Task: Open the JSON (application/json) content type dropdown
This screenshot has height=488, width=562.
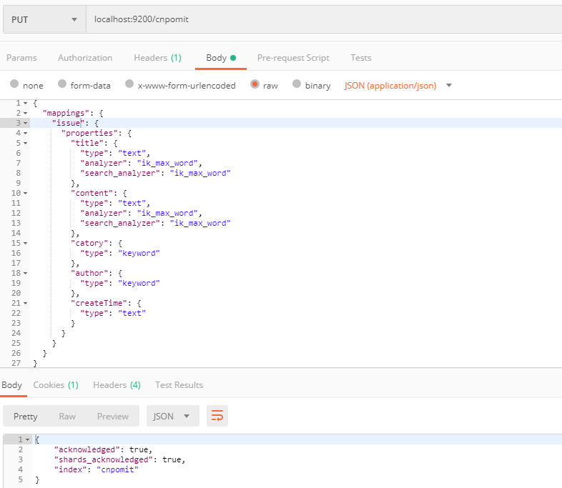Action: tap(398, 86)
